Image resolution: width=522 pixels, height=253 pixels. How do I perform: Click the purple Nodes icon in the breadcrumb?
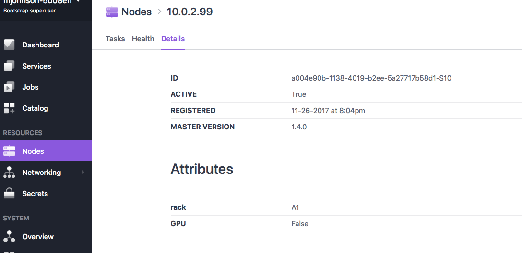click(112, 12)
